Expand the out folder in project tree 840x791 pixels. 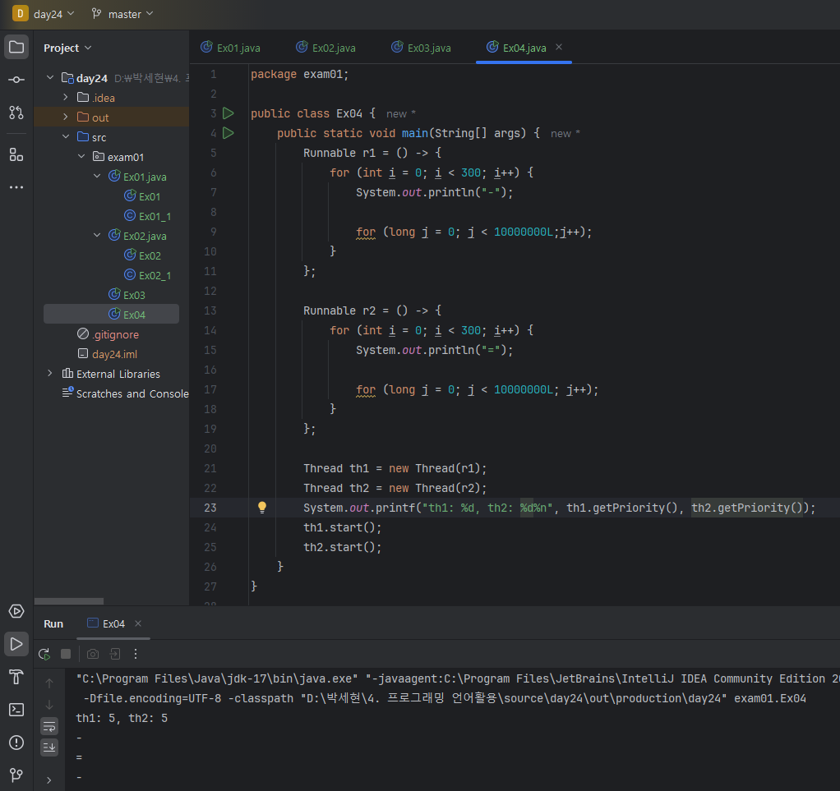click(x=66, y=117)
